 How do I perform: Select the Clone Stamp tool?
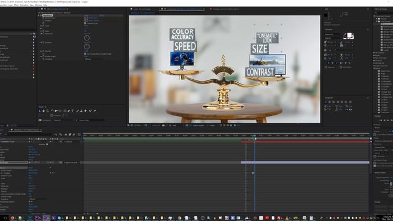click(x=81, y=110)
